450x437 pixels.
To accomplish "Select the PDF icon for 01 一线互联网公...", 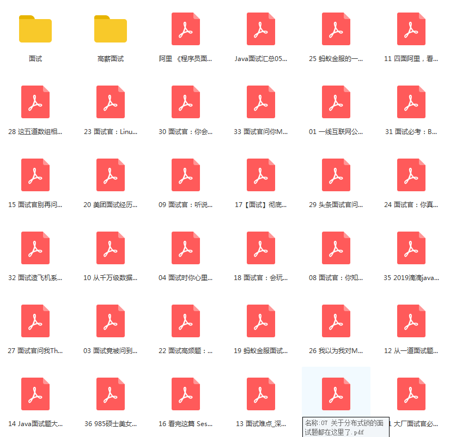I will click(336, 102).
